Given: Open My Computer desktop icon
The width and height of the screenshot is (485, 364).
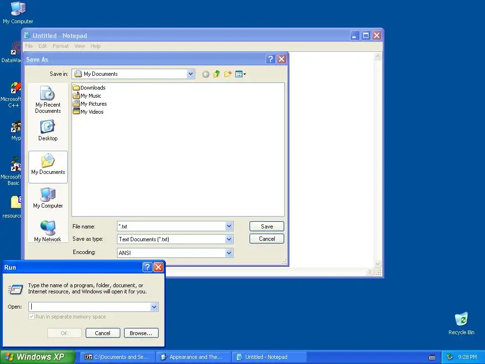Looking at the screenshot, I should tap(18, 13).
